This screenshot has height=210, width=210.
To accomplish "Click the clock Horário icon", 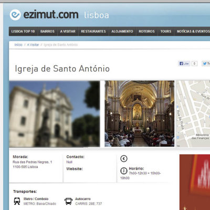I will coord(124,171).
